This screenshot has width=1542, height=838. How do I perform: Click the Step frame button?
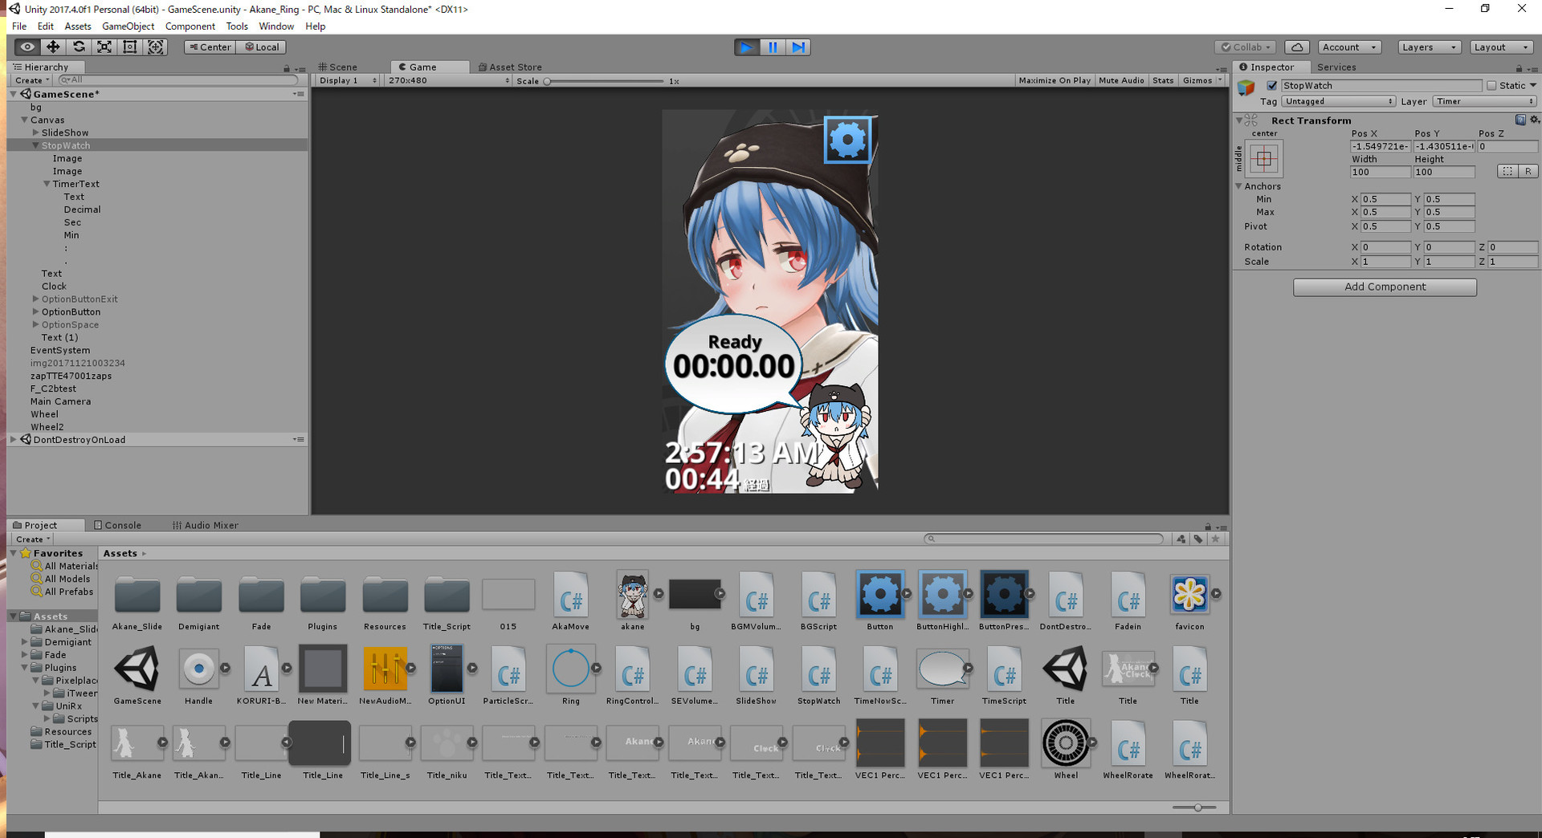tap(798, 47)
